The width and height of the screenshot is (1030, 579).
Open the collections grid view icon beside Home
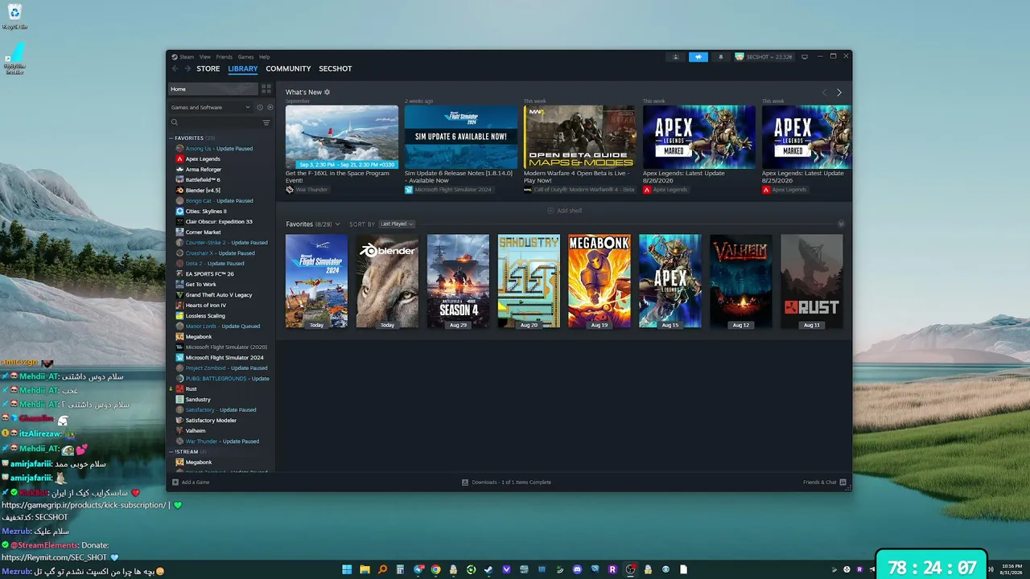(x=266, y=89)
